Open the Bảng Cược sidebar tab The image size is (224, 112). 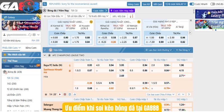click(x=31, y=48)
